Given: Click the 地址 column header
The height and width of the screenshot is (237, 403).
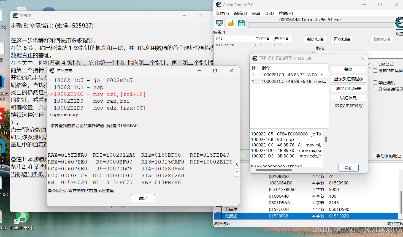Looking at the screenshot, I should pyautogui.click(x=234, y=39).
